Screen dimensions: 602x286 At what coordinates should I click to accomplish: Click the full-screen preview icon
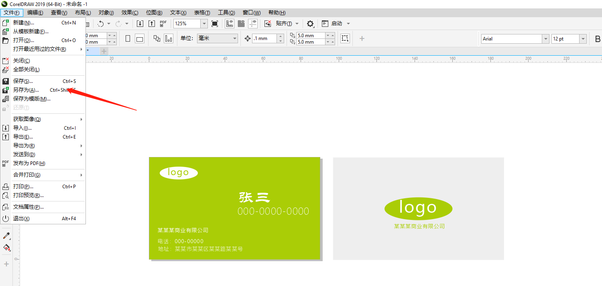click(215, 23)
